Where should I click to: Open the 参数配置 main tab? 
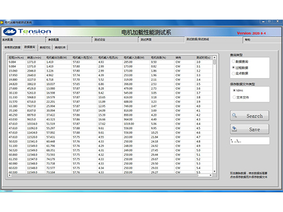[x=69, y=40]
